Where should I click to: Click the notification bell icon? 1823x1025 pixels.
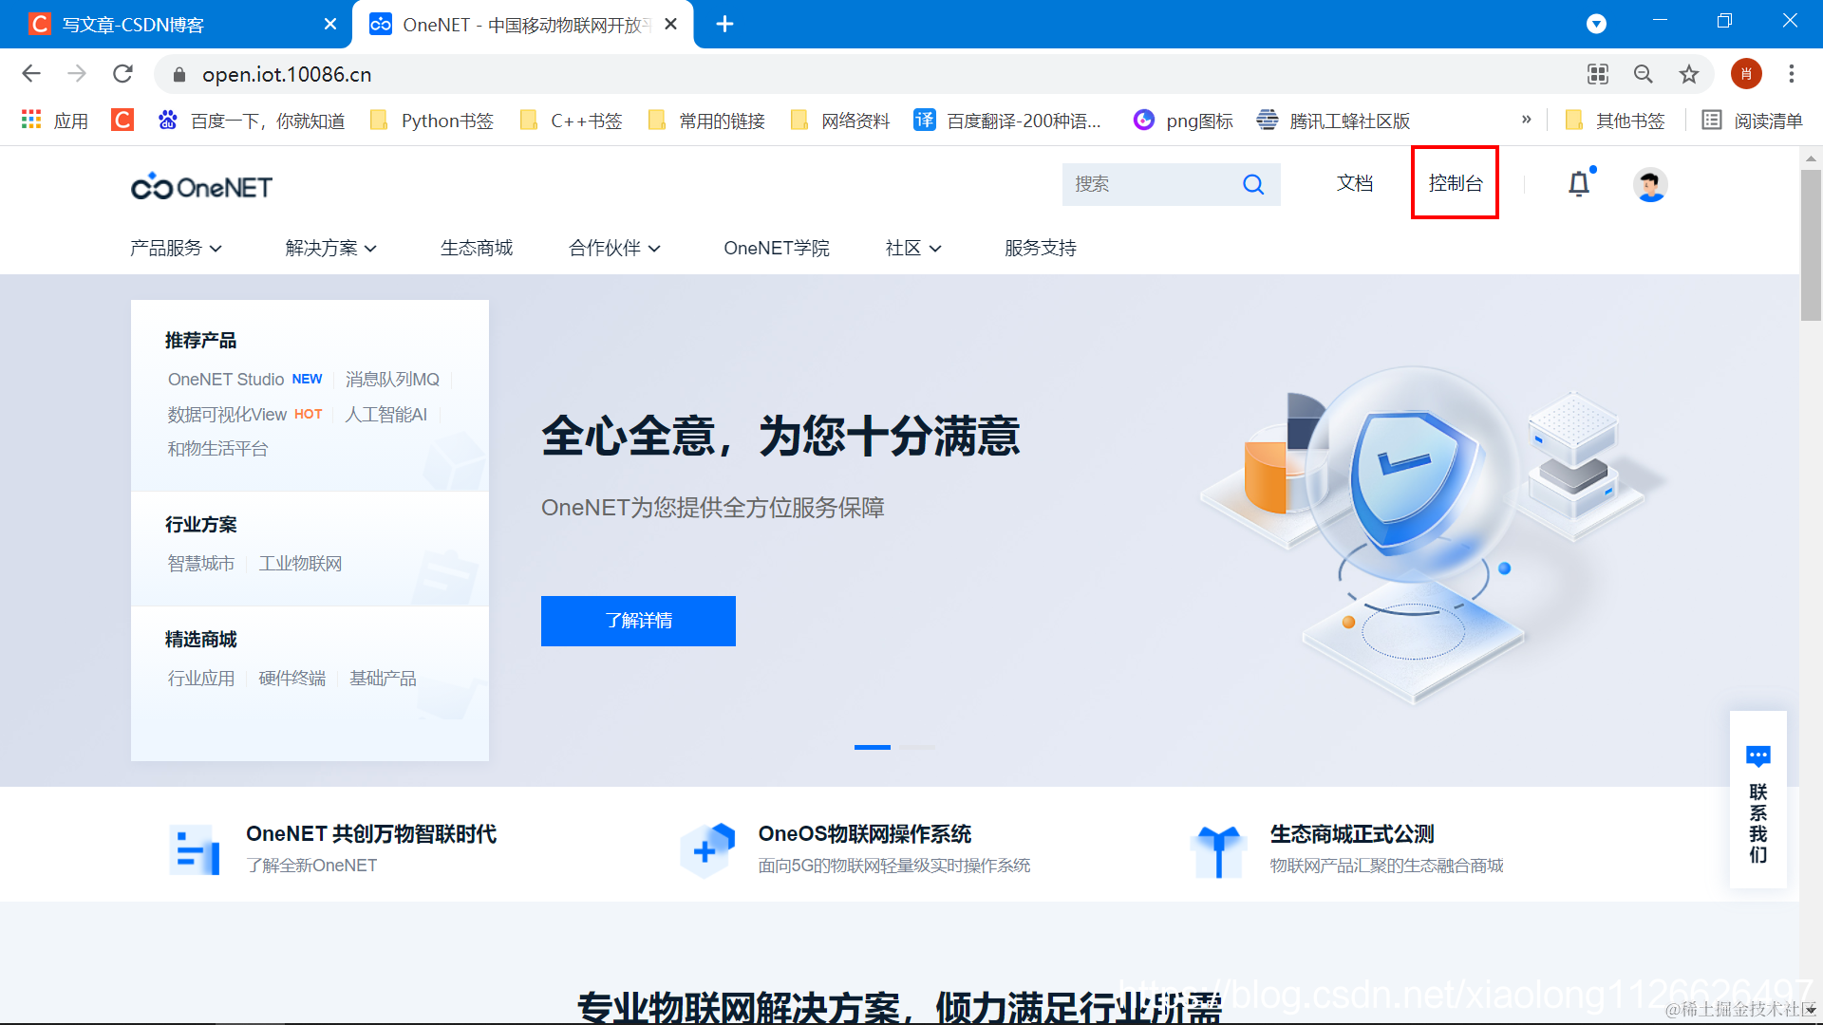tap(1578, 184)
